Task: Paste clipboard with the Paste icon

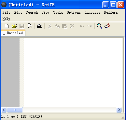Action: [64, 26]
